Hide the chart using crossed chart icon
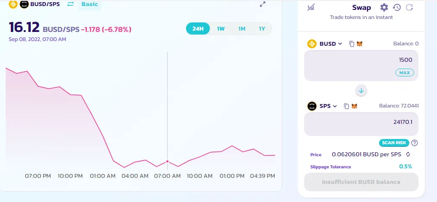This screenshot has height=202, width=437. [311, 7]
